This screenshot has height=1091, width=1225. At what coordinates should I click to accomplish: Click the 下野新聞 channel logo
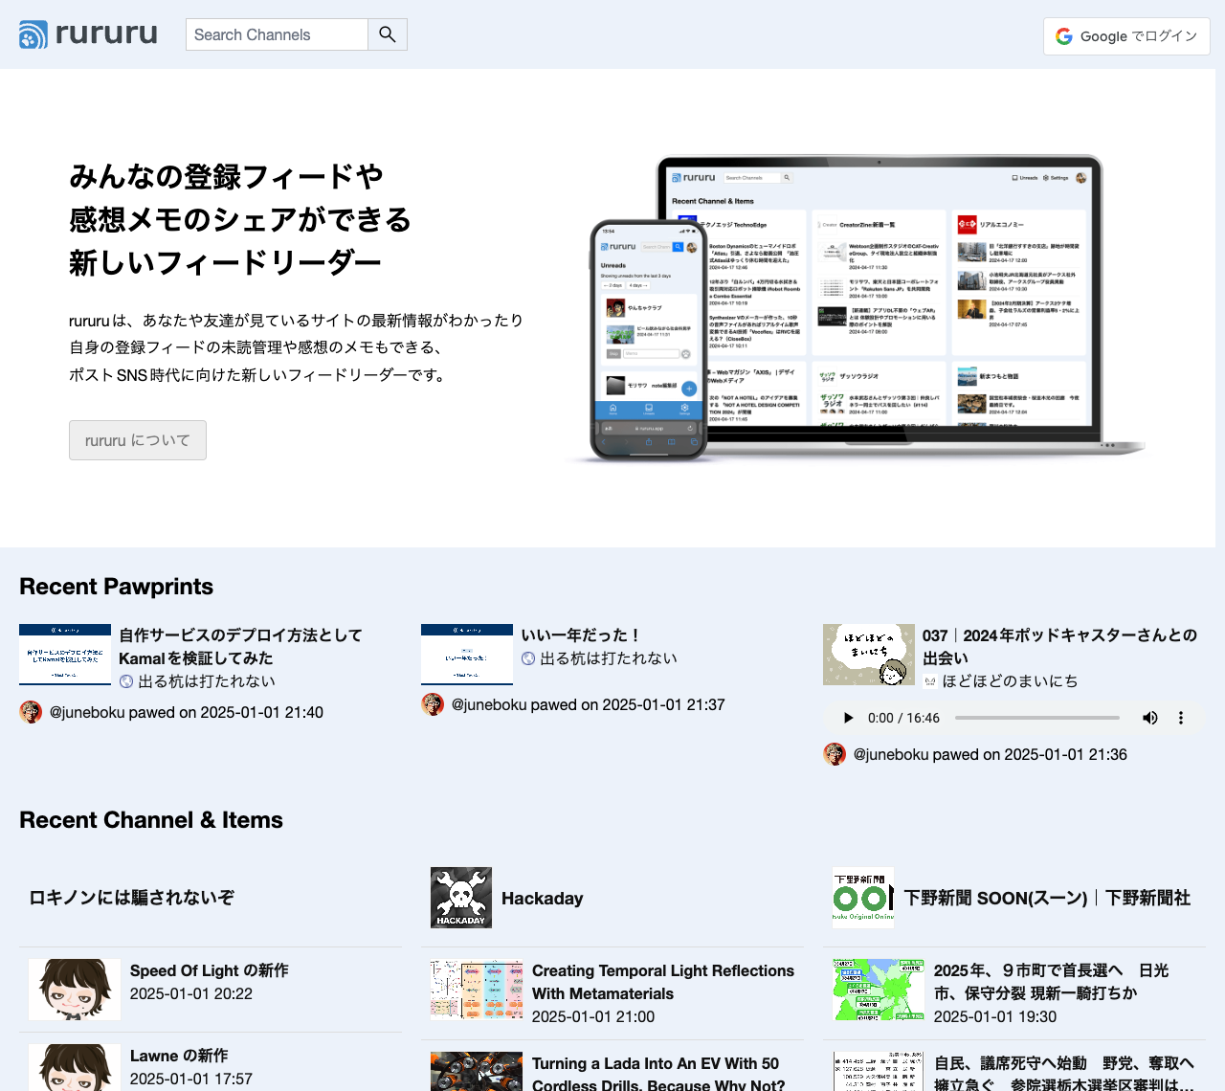(863, 898)
